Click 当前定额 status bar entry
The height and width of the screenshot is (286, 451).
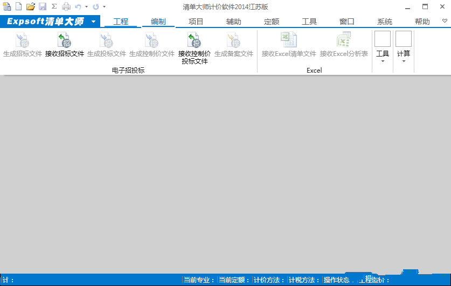coord(234,280)
